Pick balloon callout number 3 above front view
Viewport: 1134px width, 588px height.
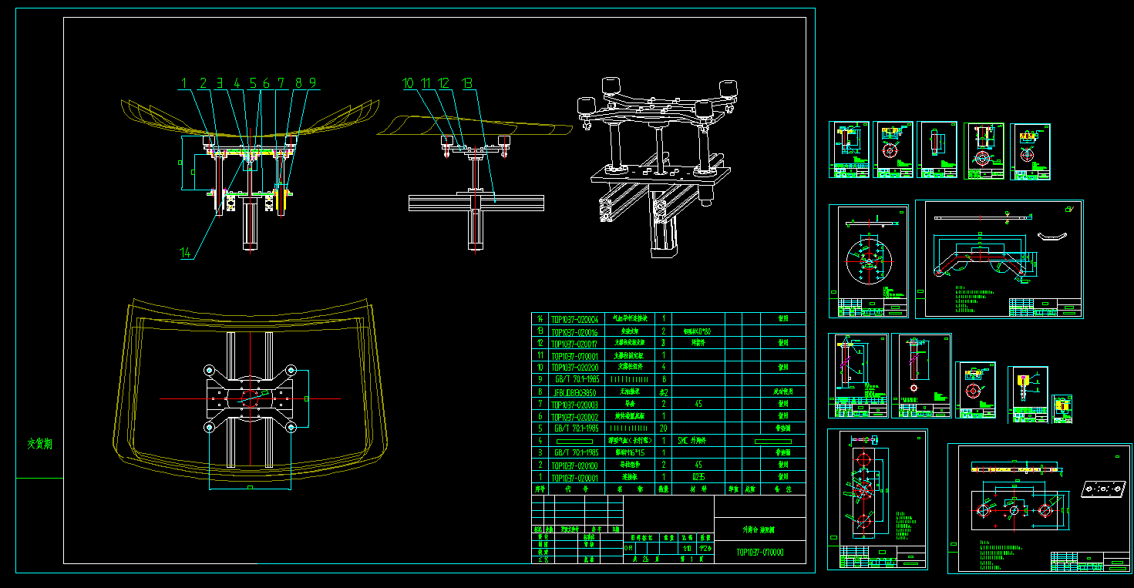tap(220, 83)
